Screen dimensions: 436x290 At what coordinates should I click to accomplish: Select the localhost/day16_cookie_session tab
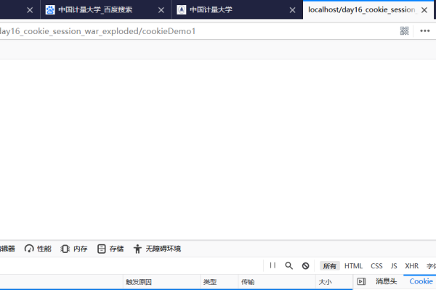point(368,10)
